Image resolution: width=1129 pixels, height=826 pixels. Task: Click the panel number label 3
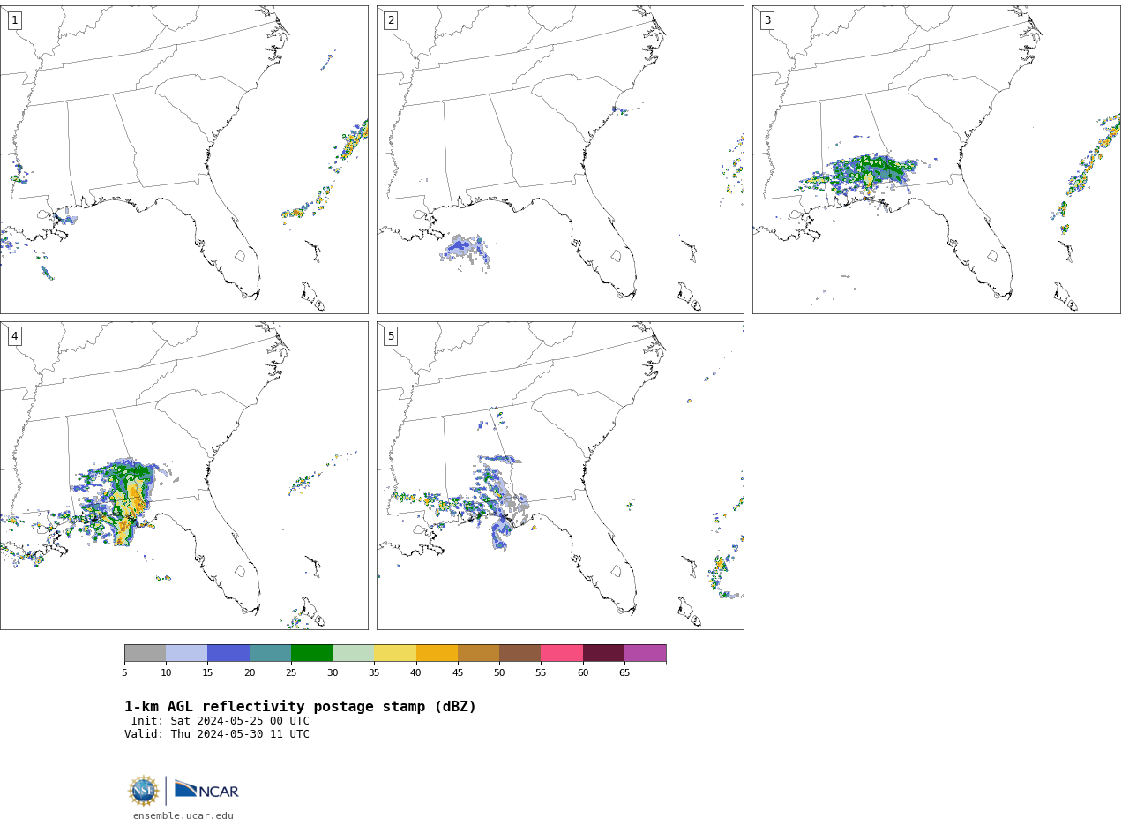(x=766, y=20)
